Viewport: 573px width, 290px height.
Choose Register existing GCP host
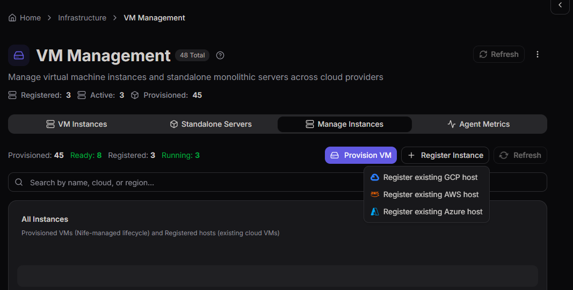426,177
